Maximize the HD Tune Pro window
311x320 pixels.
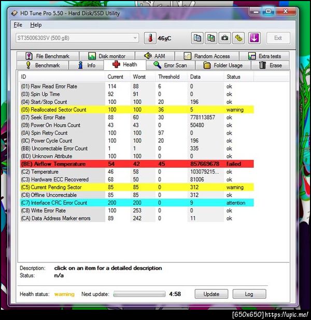coord(268,11)
